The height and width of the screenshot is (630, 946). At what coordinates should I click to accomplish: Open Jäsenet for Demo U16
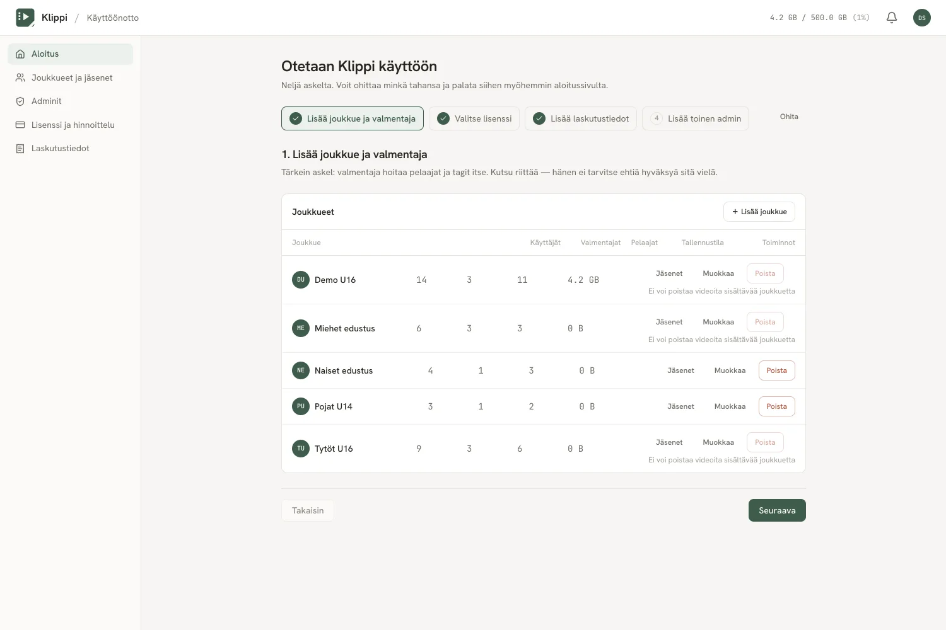click(x=669, y=273)
